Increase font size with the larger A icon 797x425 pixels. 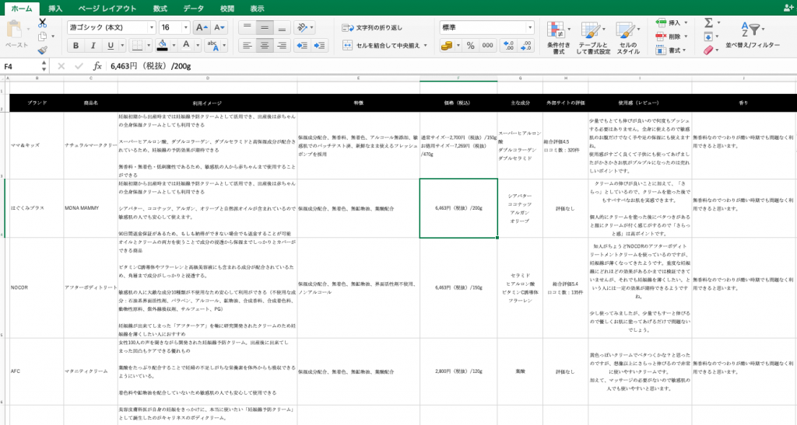[x=201, y=27]
